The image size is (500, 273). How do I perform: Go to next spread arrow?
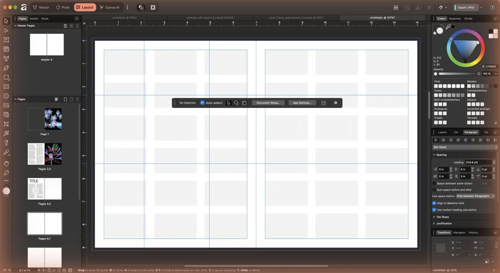[39, 270]
